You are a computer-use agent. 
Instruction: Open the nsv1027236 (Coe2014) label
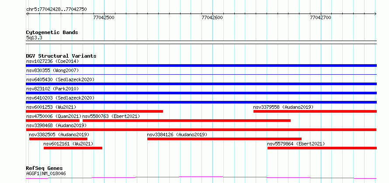pos(52,61)
